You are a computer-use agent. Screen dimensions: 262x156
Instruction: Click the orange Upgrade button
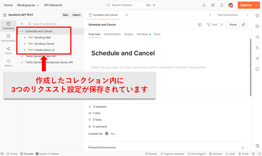pos(246,5)
